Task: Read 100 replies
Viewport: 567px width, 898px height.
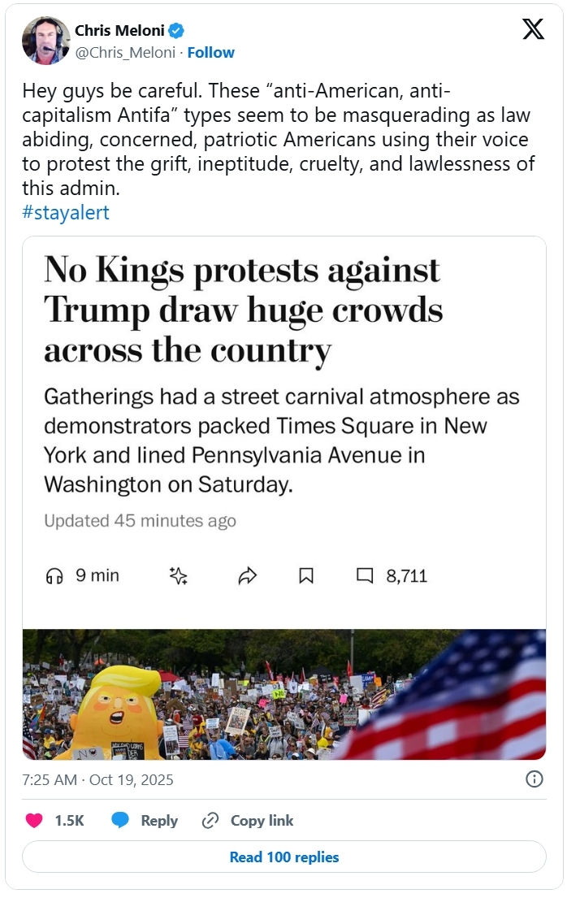Action: tap(283, 857)
